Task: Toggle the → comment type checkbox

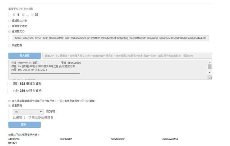Action: tap(23, 15)
